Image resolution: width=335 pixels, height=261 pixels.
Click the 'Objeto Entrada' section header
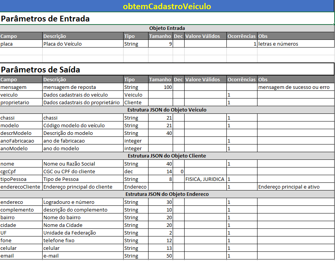pos(167,28)
